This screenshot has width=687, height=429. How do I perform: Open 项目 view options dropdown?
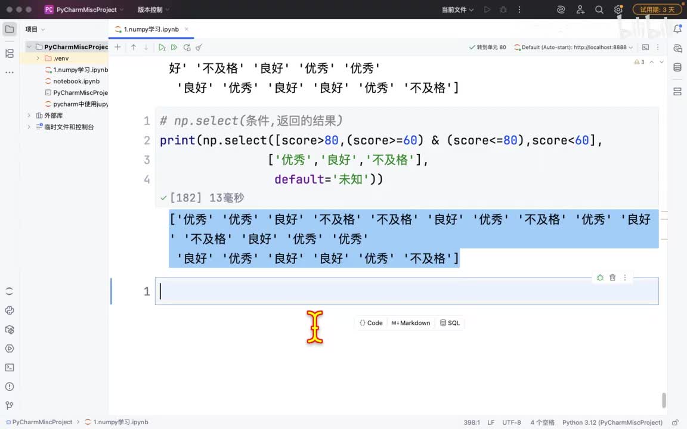pyautogui.click(x=35, y=29)
